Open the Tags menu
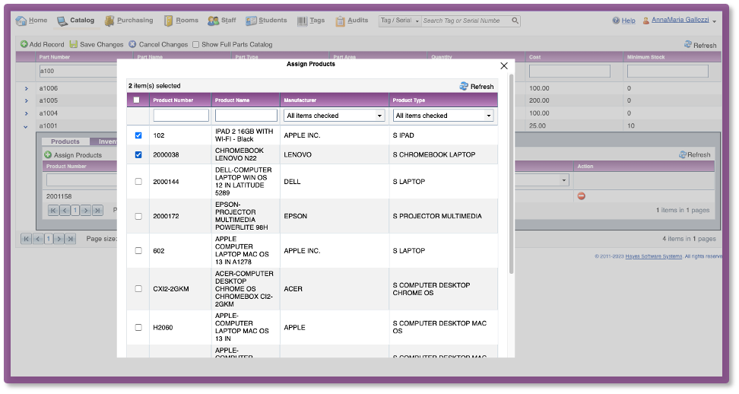This screenshot has width=739, height=394. [x=311, y=21]
